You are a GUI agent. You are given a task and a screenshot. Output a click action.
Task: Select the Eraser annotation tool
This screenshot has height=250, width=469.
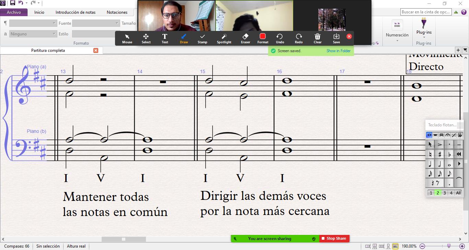coord(245,38)
